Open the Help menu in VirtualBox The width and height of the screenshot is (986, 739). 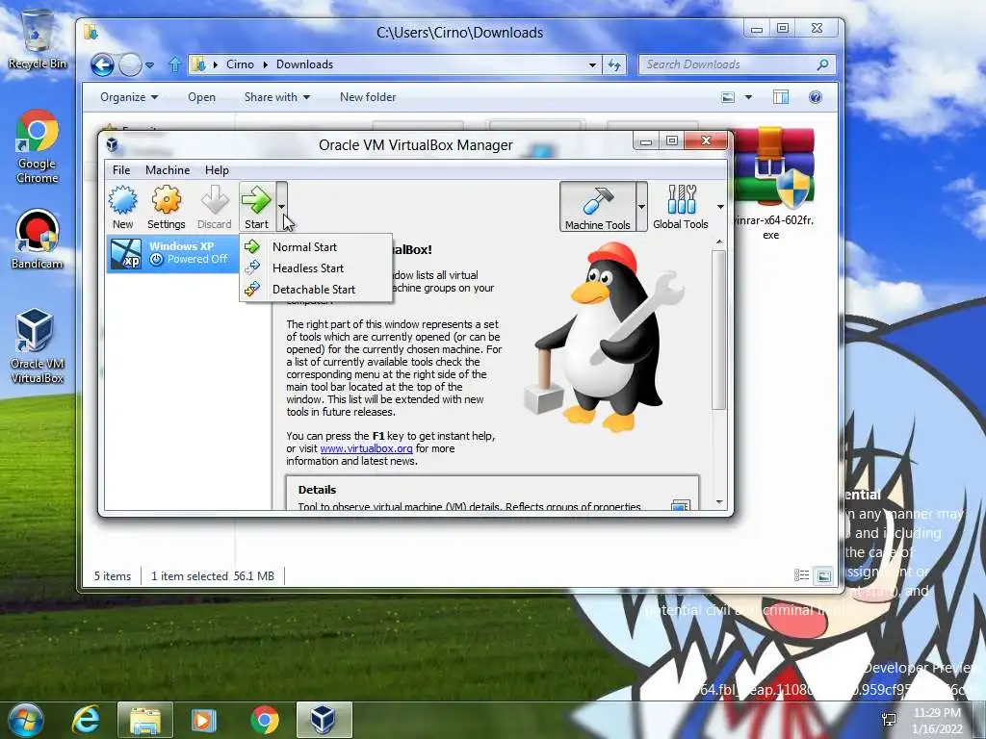(217, 170)
